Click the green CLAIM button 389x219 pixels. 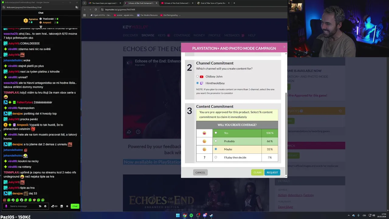coord(257,172)
